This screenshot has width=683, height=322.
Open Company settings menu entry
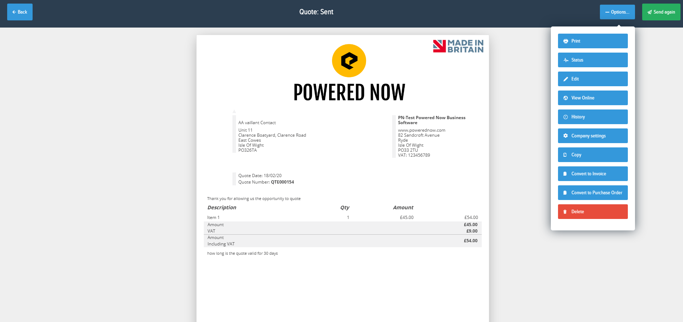coord(593,136)
